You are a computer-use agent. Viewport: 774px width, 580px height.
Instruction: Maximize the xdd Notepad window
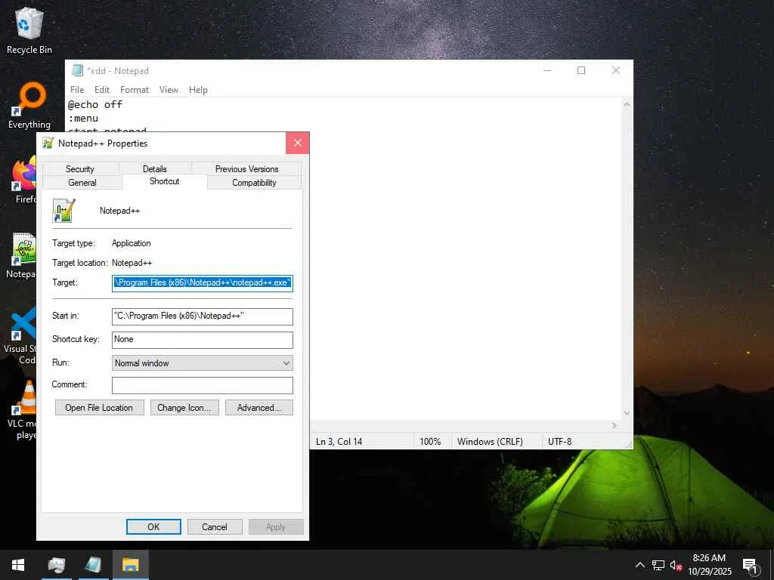[581, 70]
